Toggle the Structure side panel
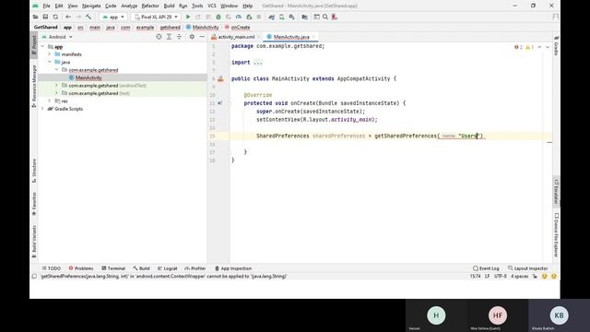Viewport: 590px width, 332px height. pos(34,171)
